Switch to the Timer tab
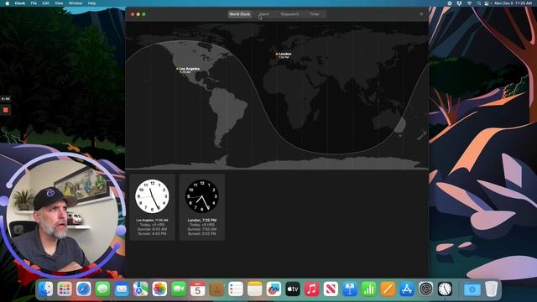537x302 pixels. [315, 14]
